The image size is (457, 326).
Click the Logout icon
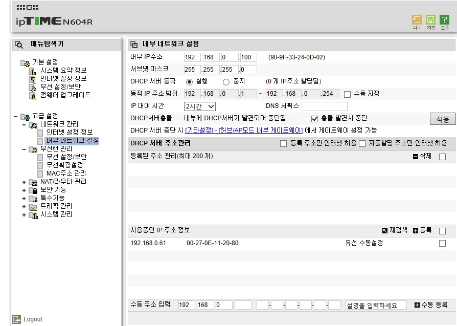[x=16, y=319]
